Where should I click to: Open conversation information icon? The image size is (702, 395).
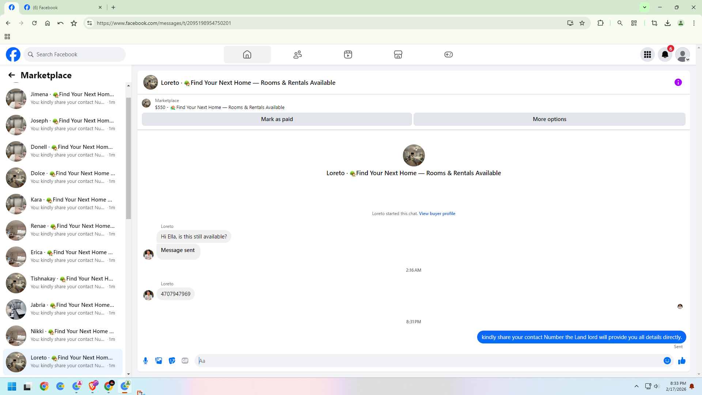coord(678,83)
